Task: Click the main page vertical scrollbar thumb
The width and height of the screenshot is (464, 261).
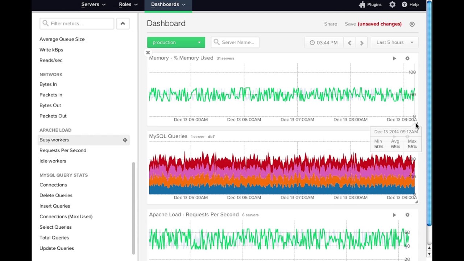Action: pos(429,113)
